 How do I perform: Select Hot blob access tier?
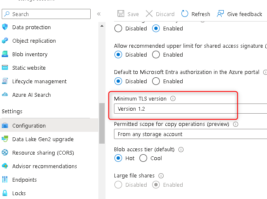click(118, 158)
